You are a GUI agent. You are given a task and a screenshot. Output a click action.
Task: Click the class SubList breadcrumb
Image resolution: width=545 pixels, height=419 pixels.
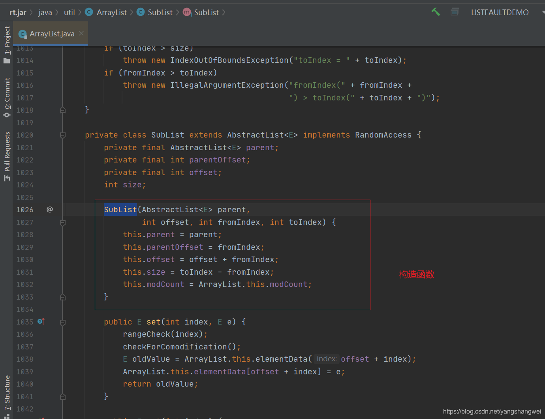(155, 12)
